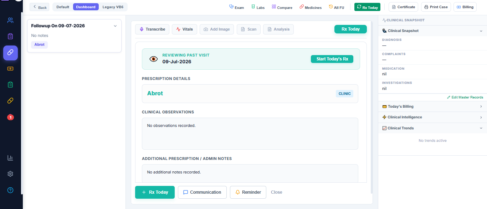487x209 pixels.
Task: Click the Transcribe microphone button
Action: 152,29
